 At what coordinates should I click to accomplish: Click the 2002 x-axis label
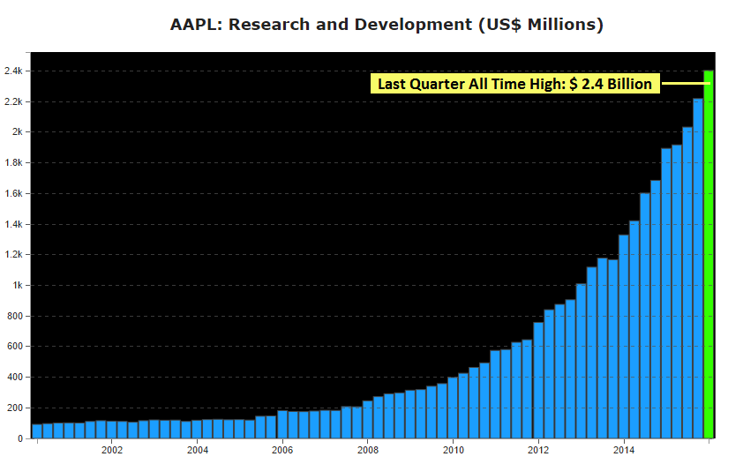pos(112,450)
